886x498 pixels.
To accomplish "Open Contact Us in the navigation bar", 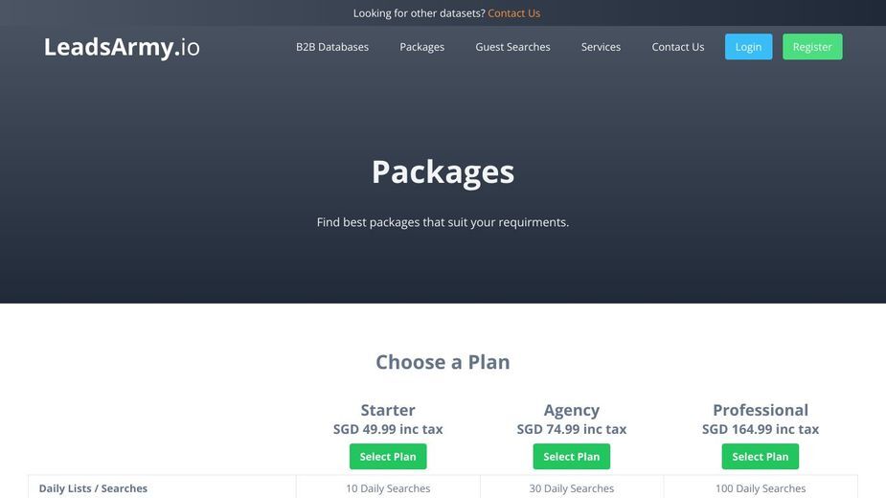I will 677,47.
